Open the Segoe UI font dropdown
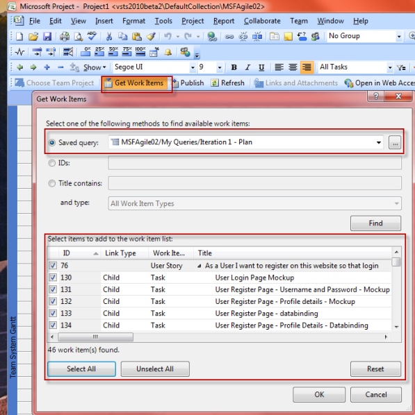 (193, 67)
